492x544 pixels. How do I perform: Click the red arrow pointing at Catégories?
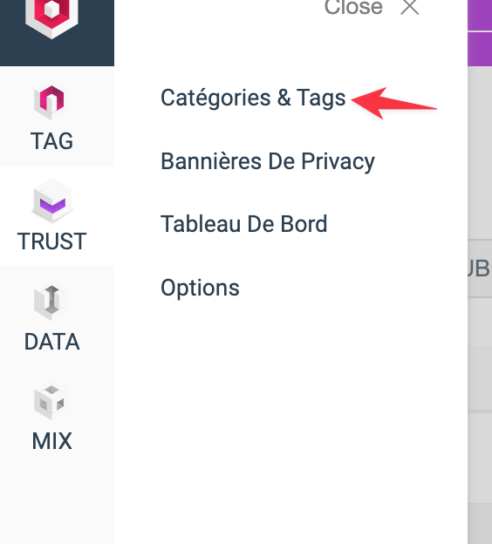coord(393,104)
